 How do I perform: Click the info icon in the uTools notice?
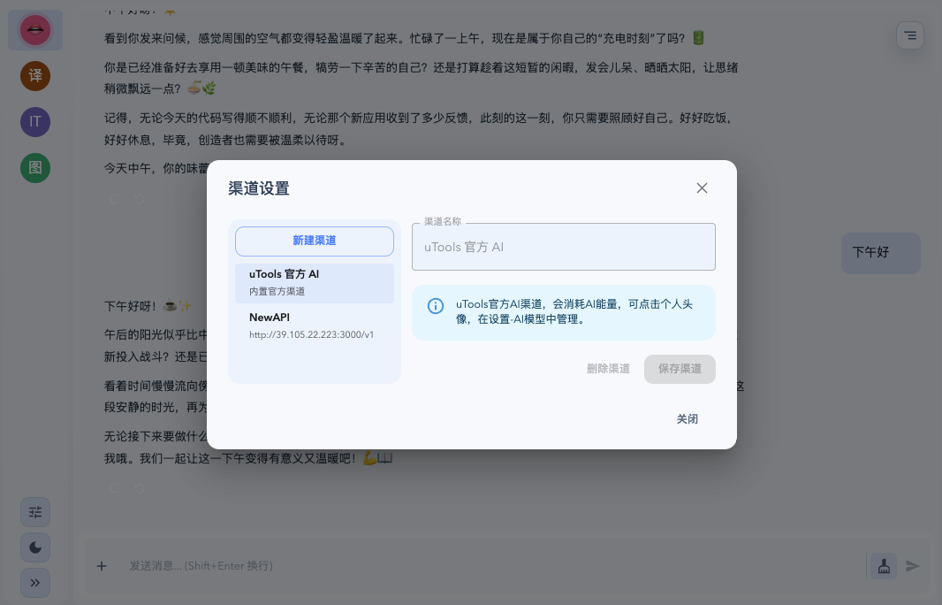pos(436,306)
